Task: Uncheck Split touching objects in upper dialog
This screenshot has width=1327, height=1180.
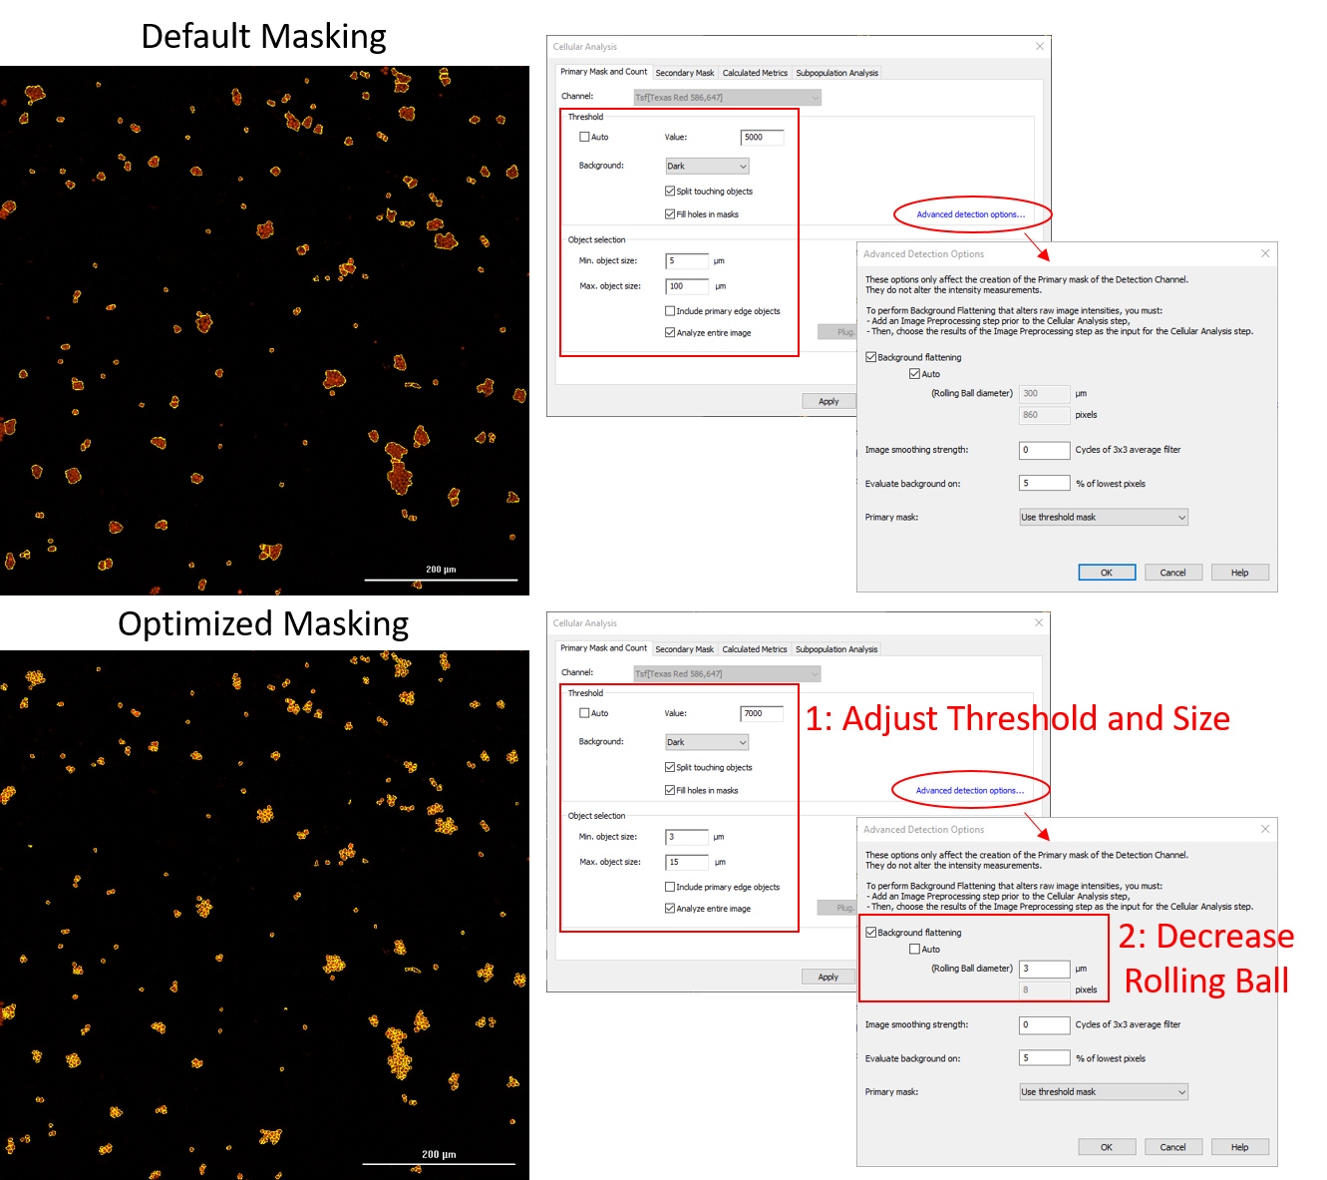Action: 670,192
